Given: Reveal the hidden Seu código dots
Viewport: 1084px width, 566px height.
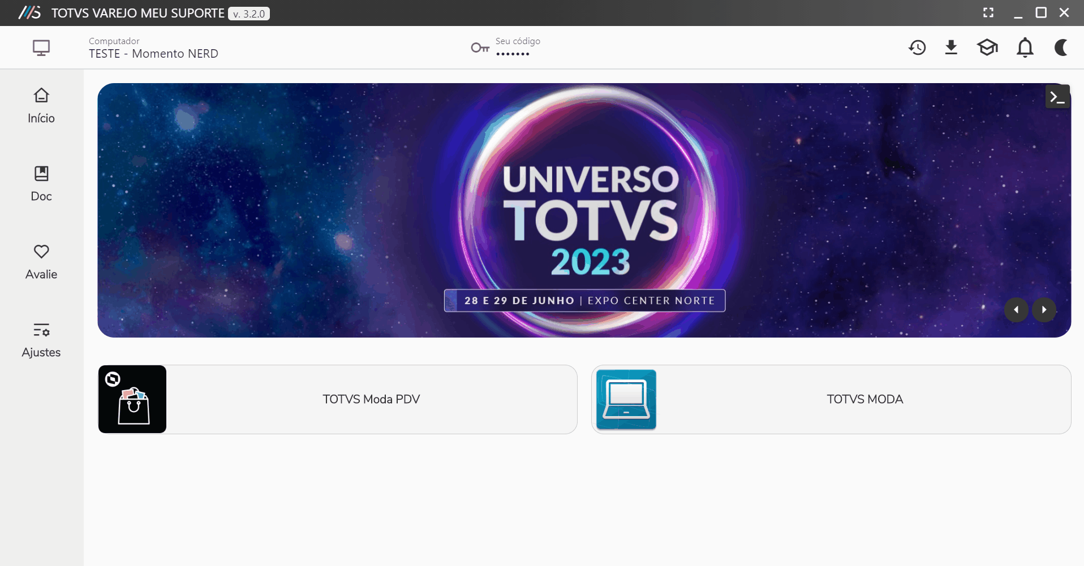Looking at the screenshot, I should (x=513, y=54).
